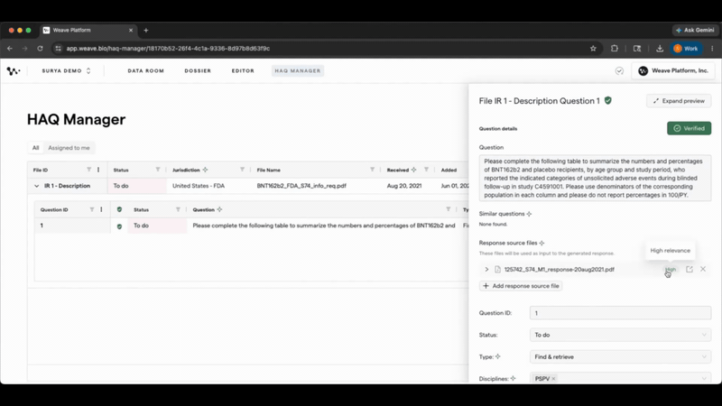Click inside the Question text box

(595, 178)
